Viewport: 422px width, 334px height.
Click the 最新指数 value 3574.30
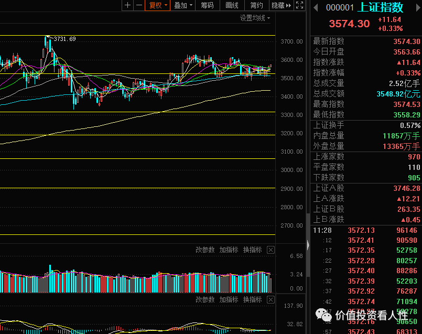(x=407, y=41)
